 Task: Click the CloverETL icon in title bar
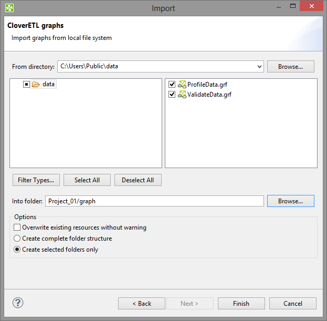9,8
